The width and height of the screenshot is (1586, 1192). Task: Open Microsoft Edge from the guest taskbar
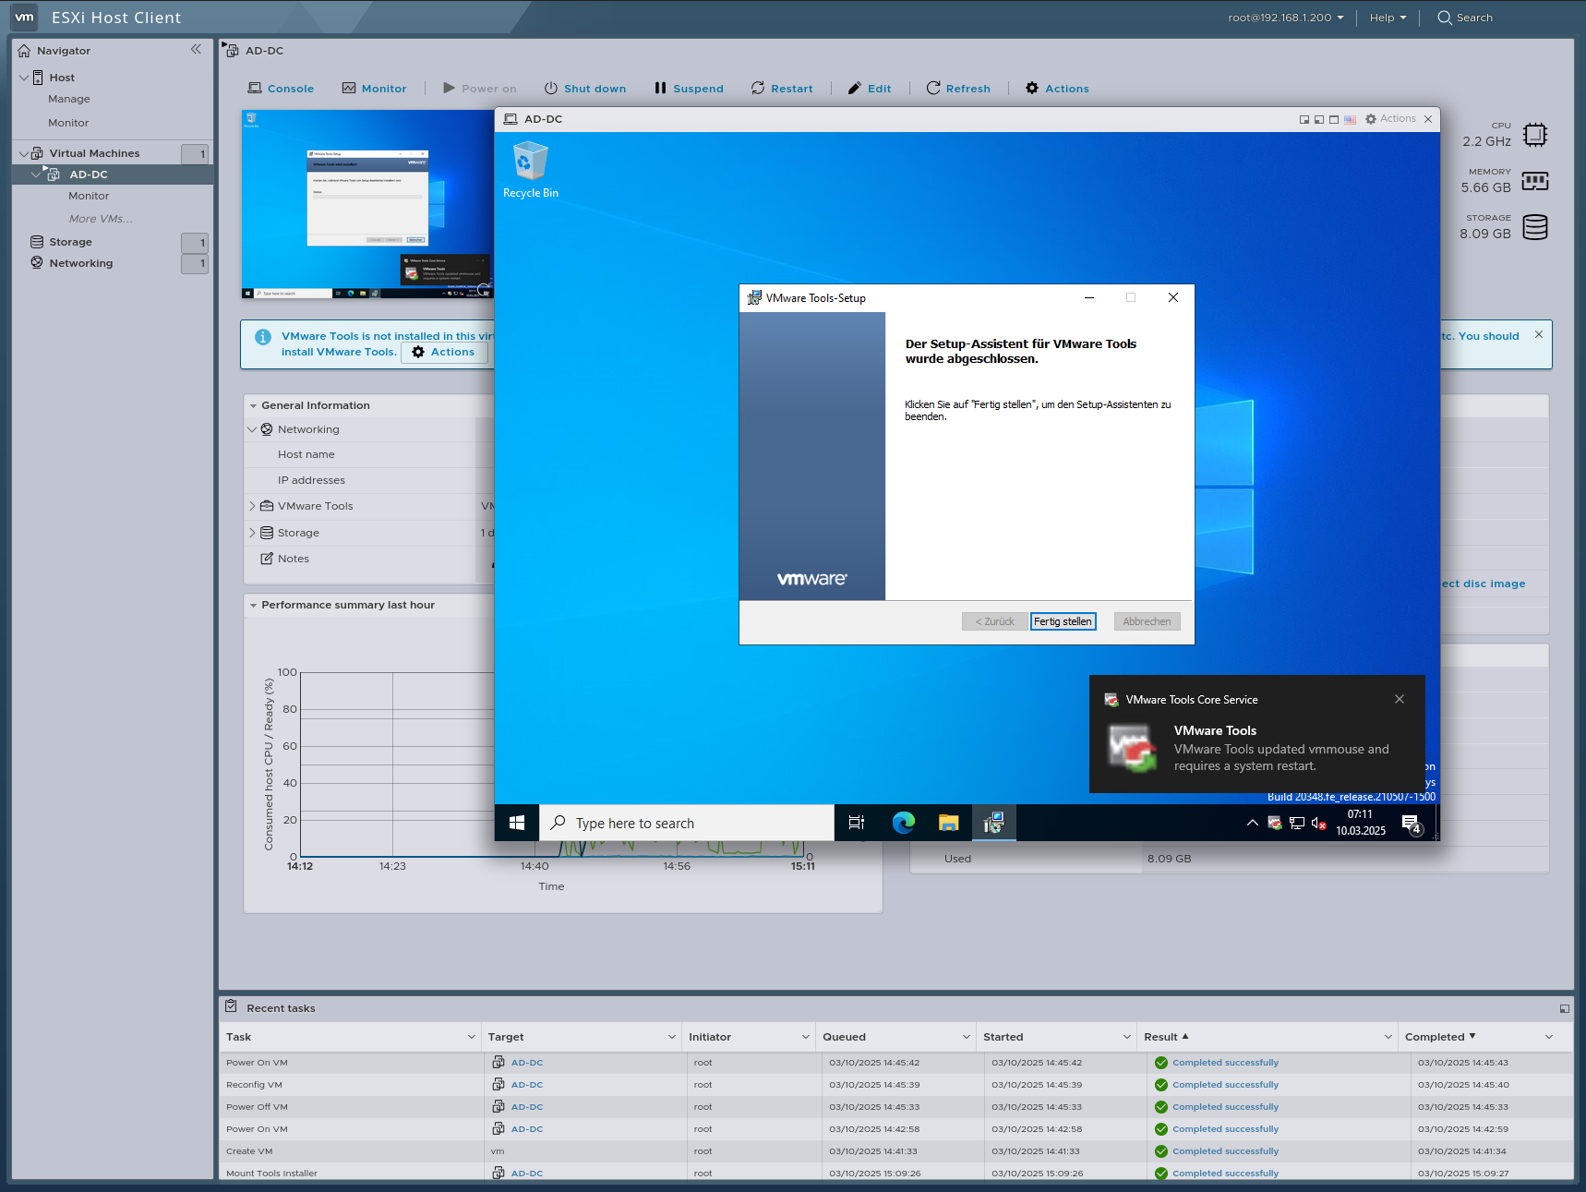(x=903, y=822)
